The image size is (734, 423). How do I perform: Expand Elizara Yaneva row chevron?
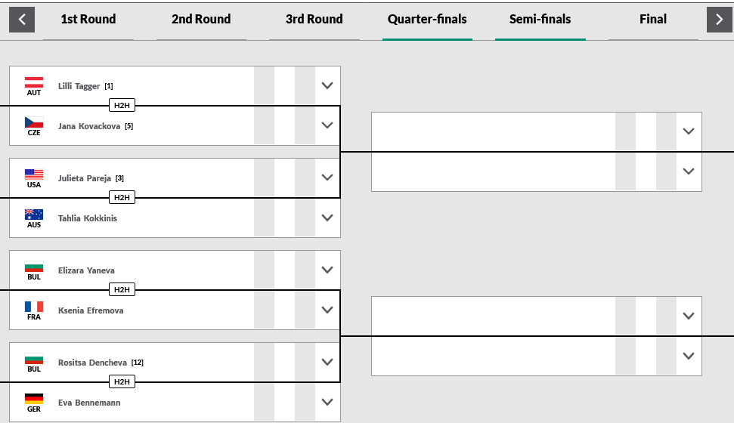(x=327, y=270)
